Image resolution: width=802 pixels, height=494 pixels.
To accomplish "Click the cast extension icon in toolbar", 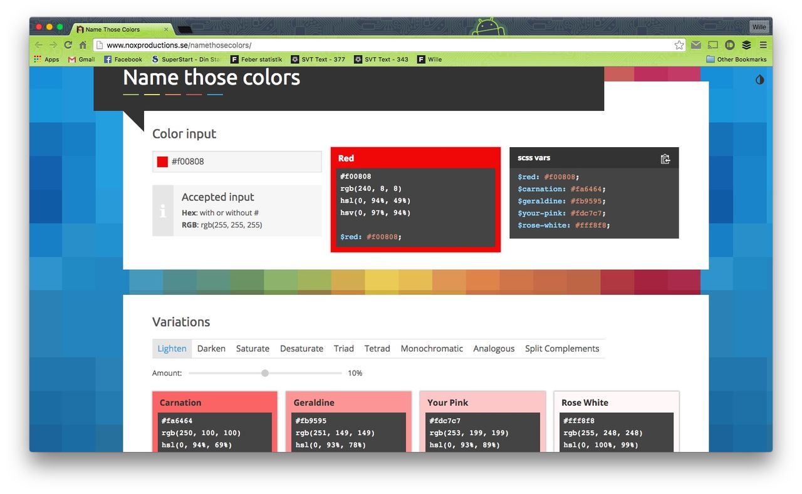I will coord(712,45).
